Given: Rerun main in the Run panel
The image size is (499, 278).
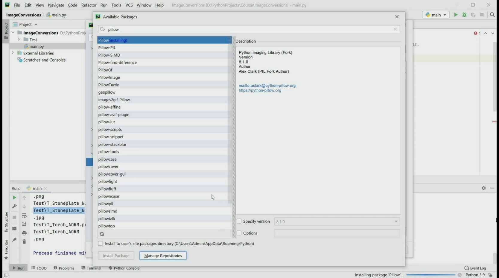Looking at the screenshot, I should point(14,198).
